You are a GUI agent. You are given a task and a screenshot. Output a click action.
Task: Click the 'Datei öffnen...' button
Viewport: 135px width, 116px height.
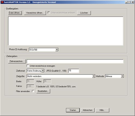tap(15, 13)
